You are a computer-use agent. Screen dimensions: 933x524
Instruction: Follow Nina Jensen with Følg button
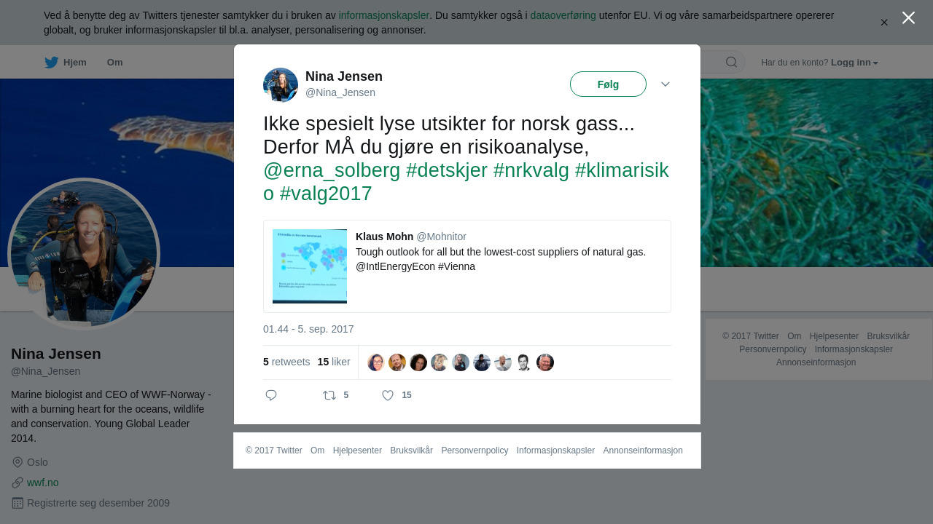click(x=608, y=84)
